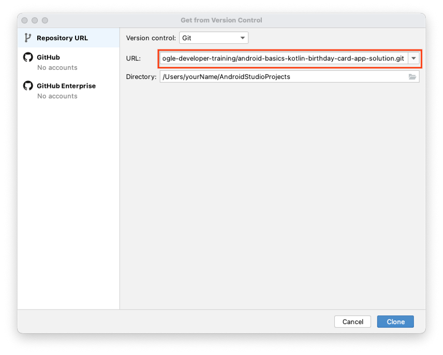The image size is (443, 355).
Task: Open the directory browse folder icon
Action: pyautogui.click(x=412, y=76)
